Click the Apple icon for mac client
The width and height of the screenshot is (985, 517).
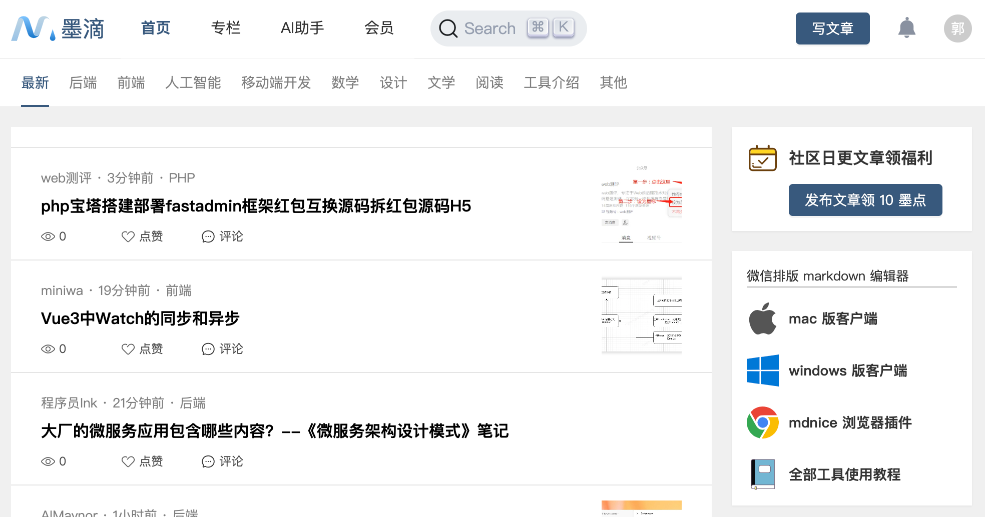pyautogui.click(x=762, y=319)
